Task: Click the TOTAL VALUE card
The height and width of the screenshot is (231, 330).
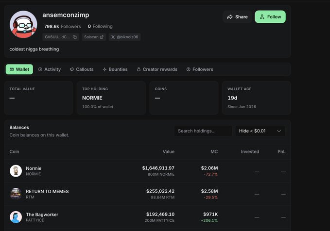Action: (38, 98)
